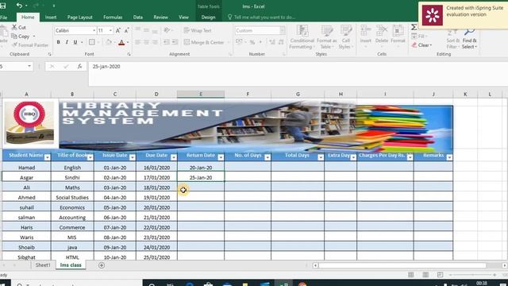508x286 pixels.
Task: Open No. of Days filter dropdown
Action: tap(267, 157)
